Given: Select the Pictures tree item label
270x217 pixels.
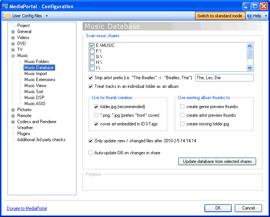Looking at the screenshot, I should [x=24, y=110].
